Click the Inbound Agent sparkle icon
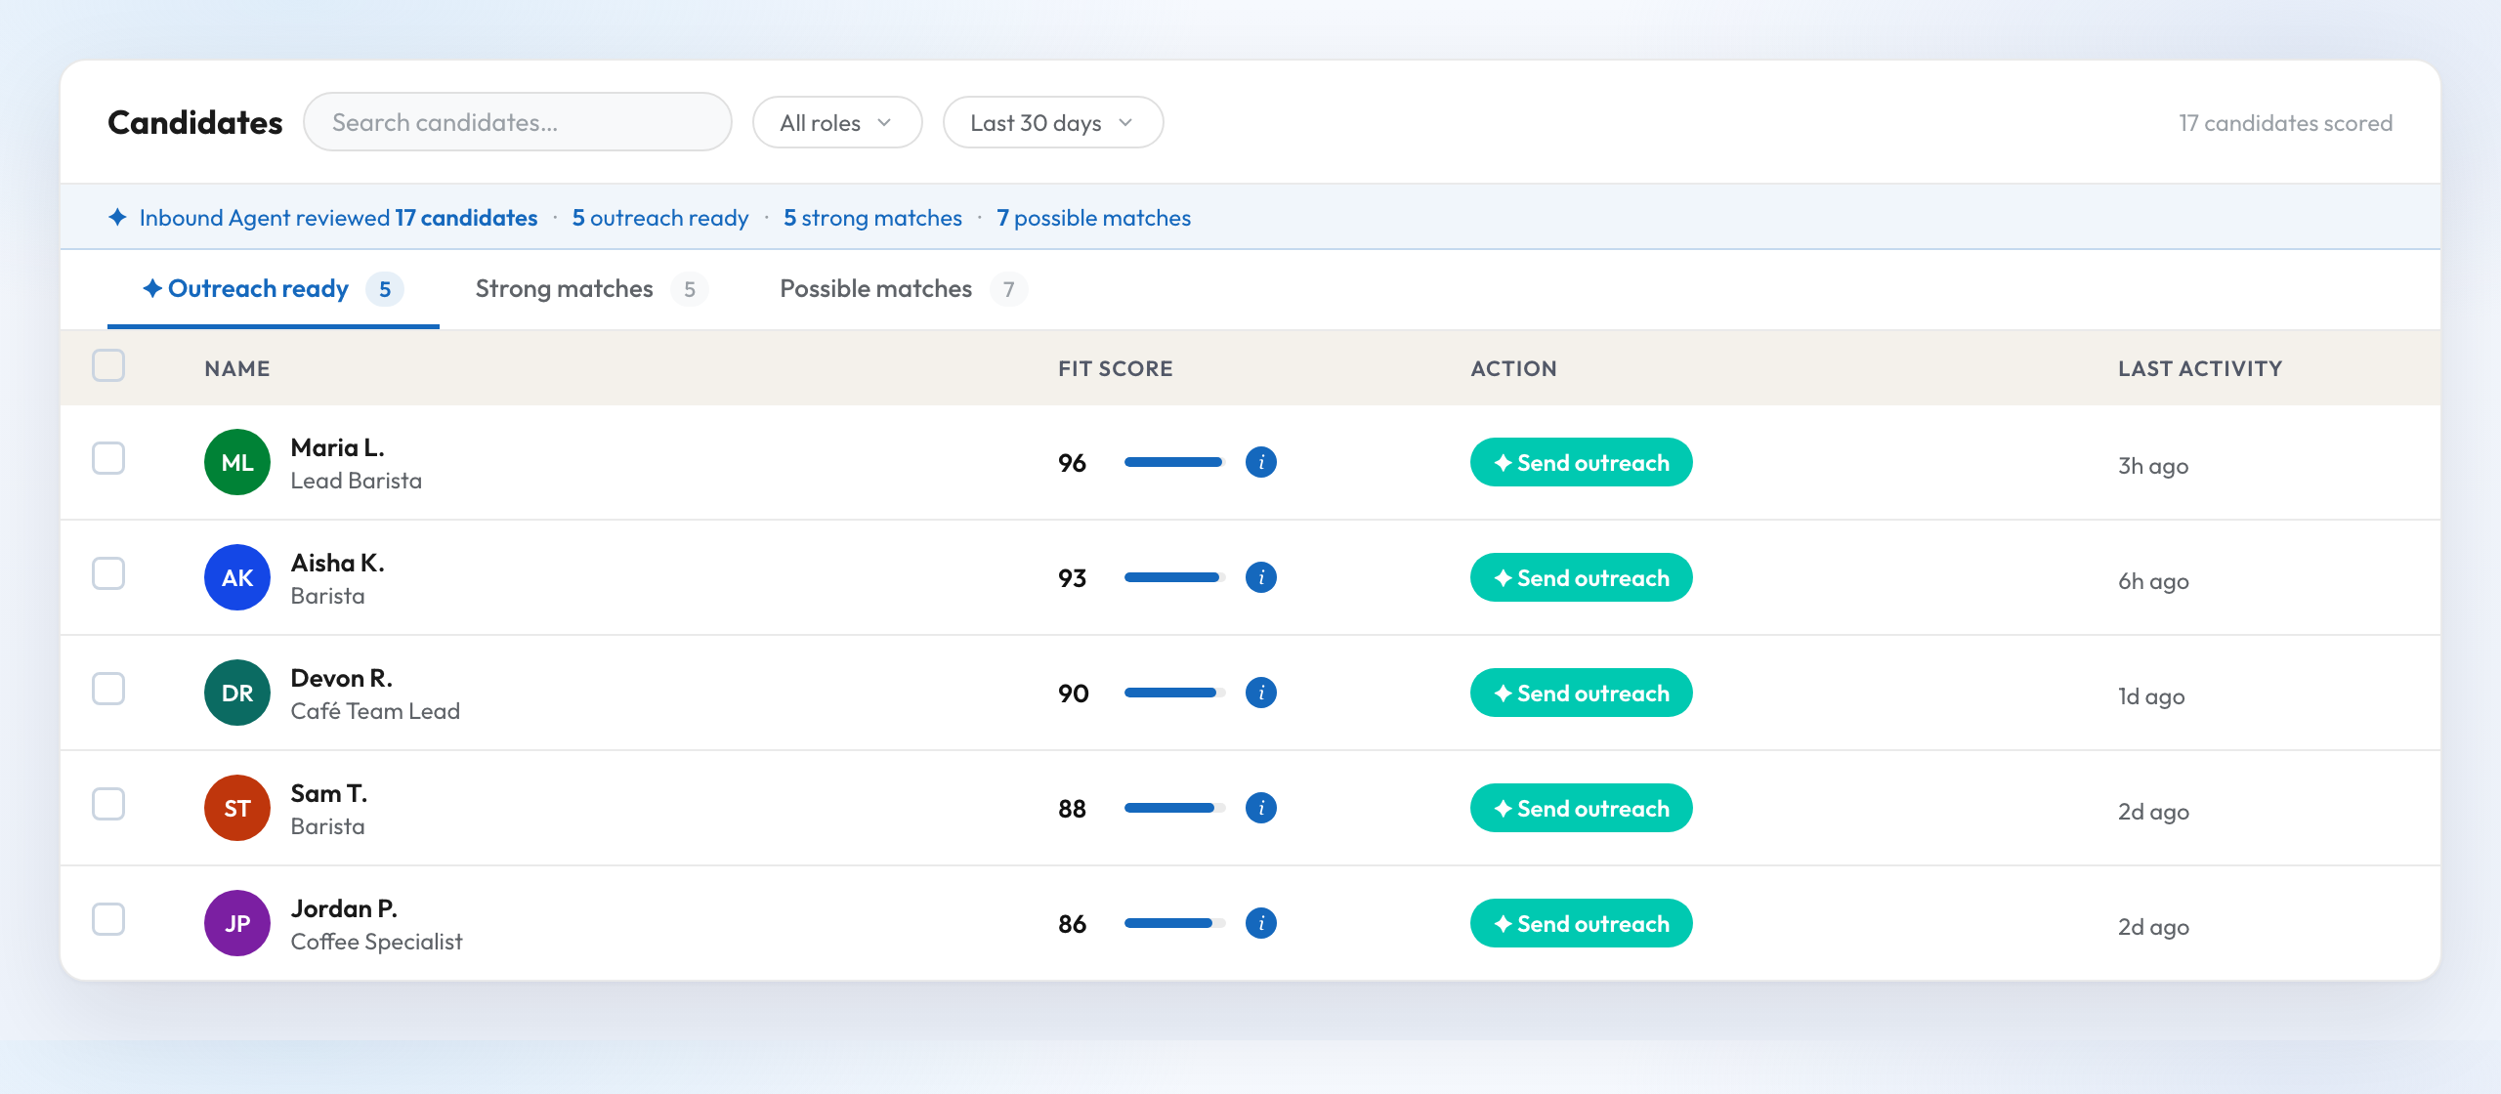The image size is (2501, 1094). (x=117, y=217)
